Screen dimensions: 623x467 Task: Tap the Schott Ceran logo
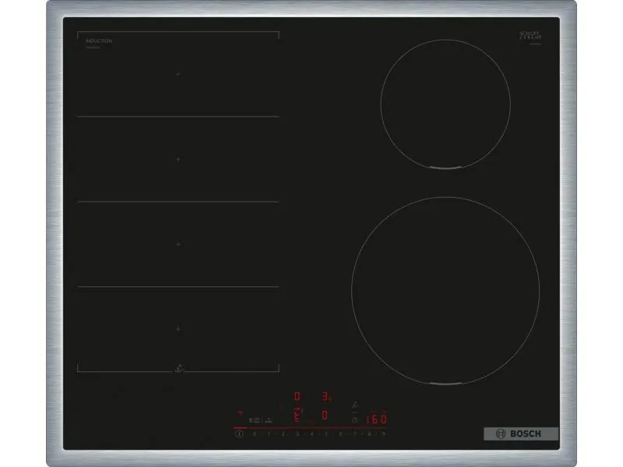pos(530,36)
